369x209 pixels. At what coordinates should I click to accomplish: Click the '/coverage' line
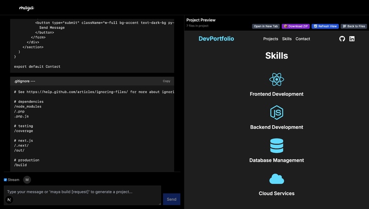[x=23, y=131]
